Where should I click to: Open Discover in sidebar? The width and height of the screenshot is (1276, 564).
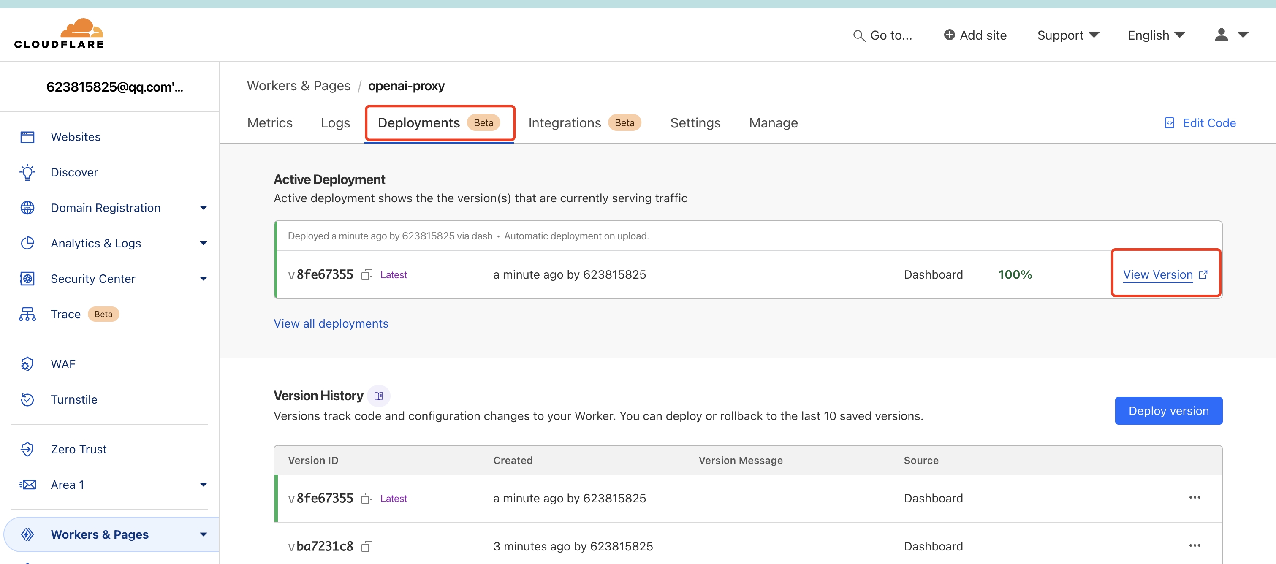click(74, 172)
